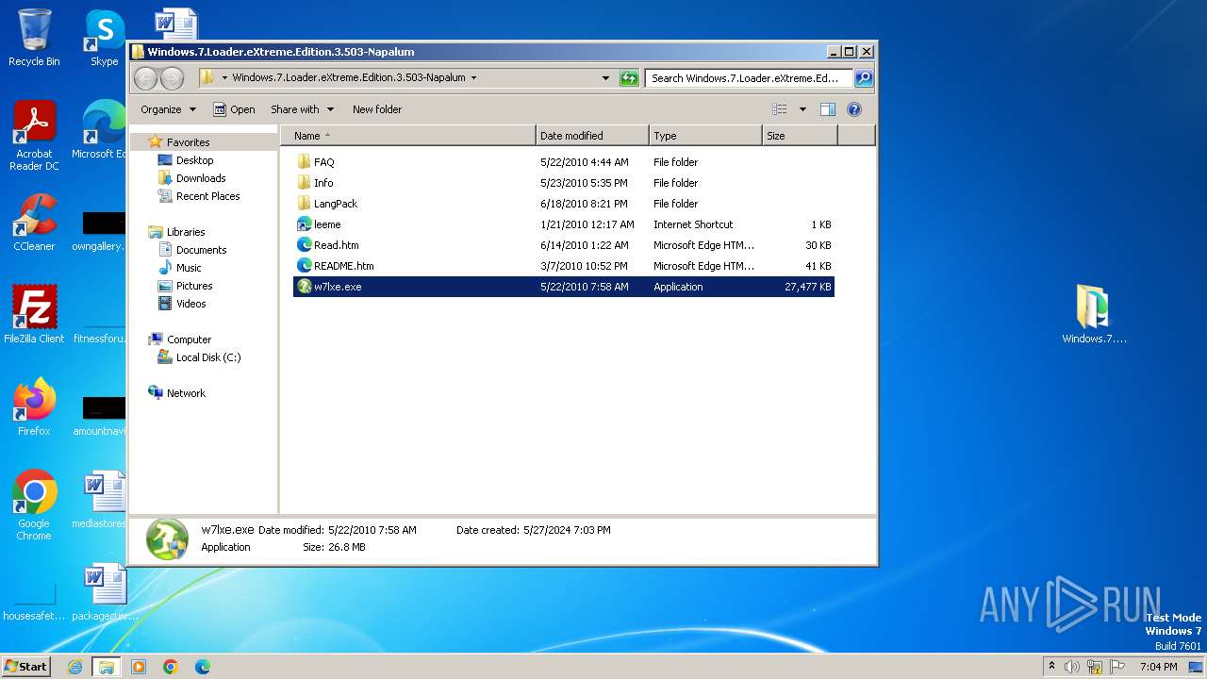Open Google Chrome from the taskbar

pyautogui.click(x=171, y=667)
